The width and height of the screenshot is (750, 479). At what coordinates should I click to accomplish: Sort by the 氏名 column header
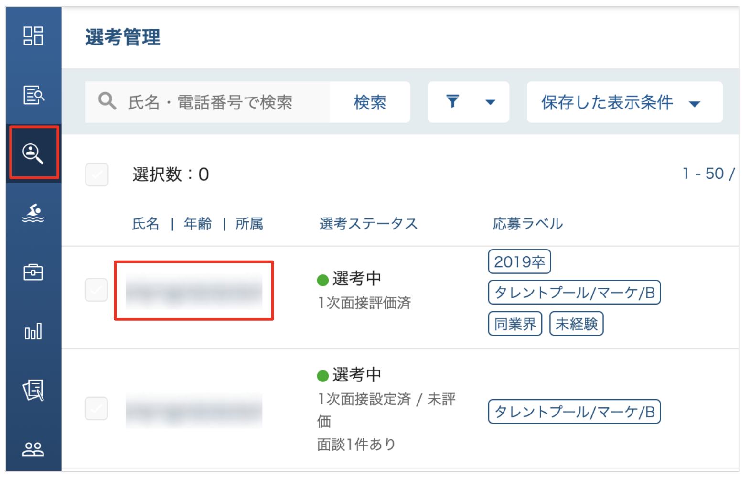145,224
